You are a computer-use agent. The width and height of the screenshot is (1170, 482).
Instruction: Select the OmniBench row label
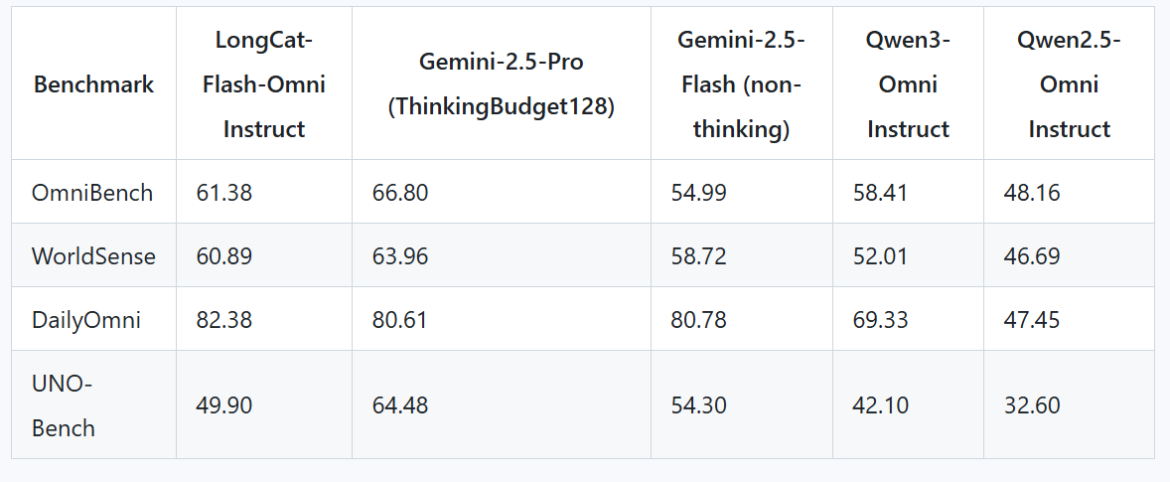[x=92, y=192]
